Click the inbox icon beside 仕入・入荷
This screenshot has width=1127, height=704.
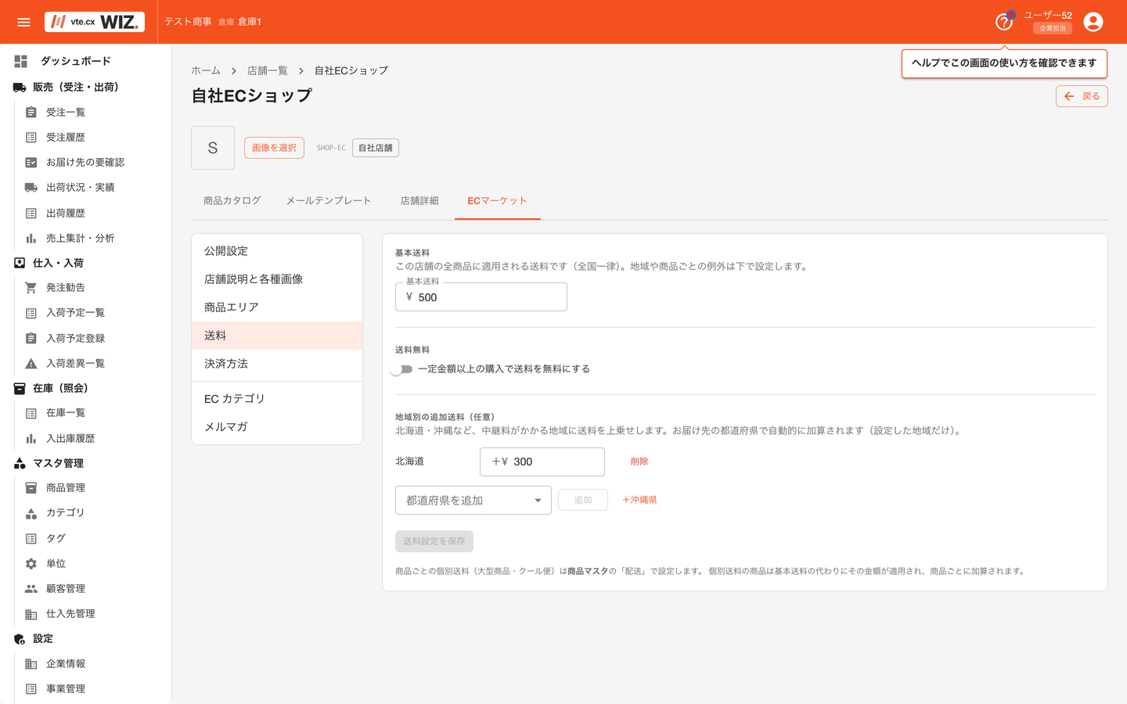coord(20,263)
